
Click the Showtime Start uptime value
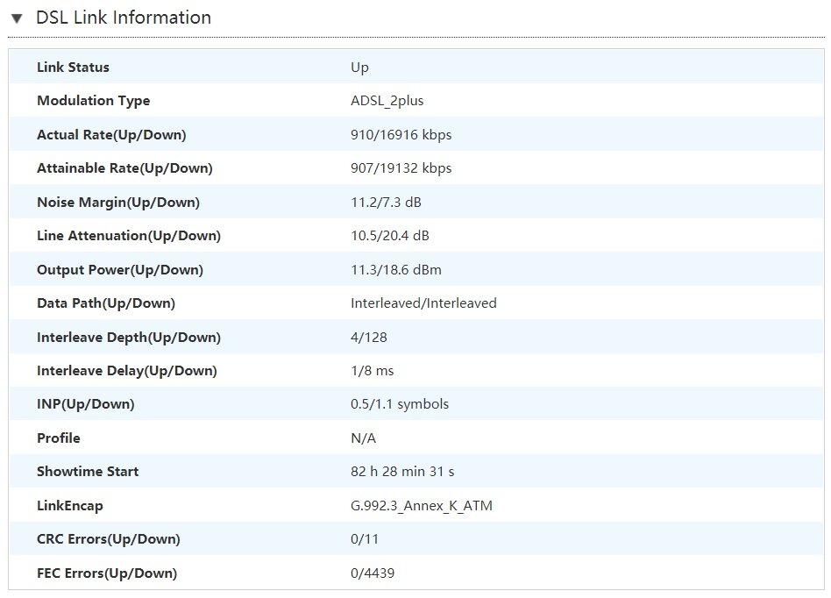pyautogui.click(x=402, y=471)
